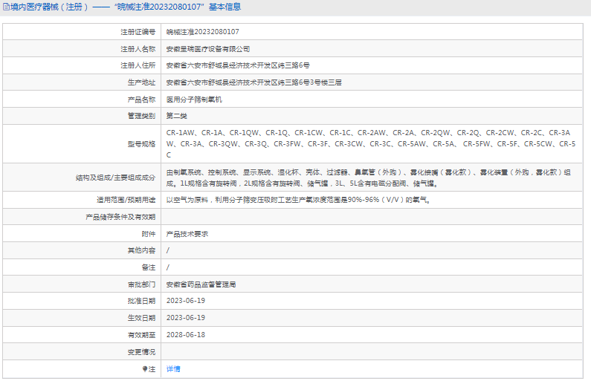Click the 管理类别 label
This screenshot has height=384, width=591.
pos(141,116)
